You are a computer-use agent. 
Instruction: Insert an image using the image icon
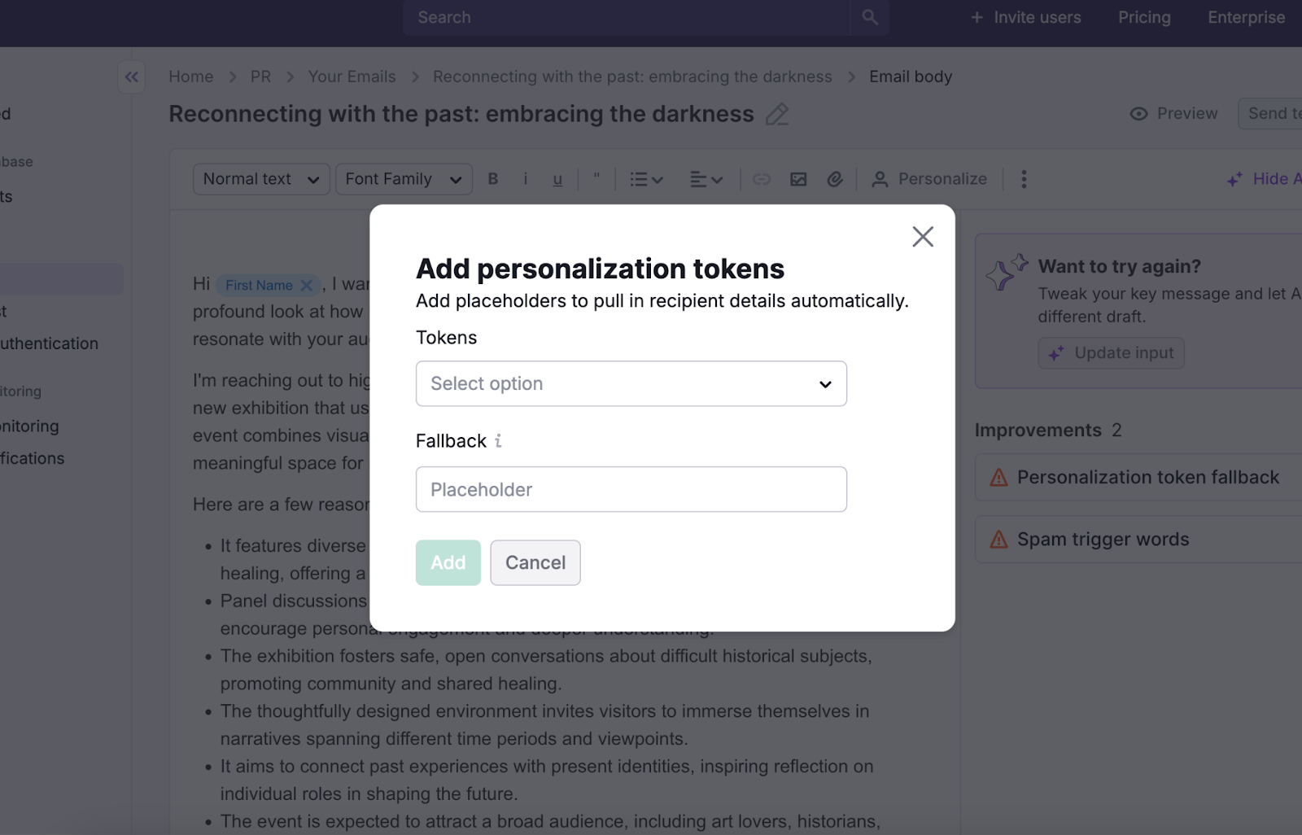coord(798,179)
